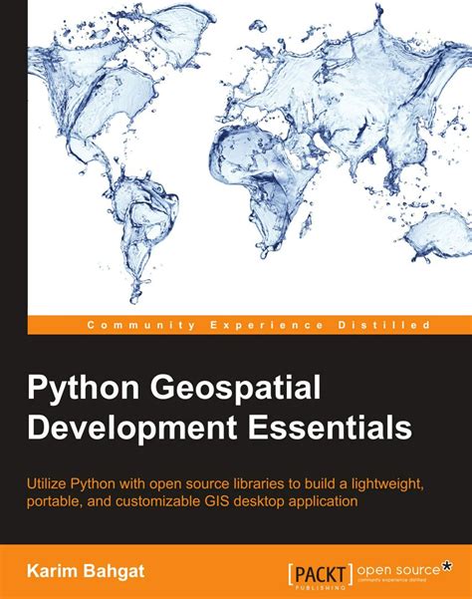
Task: Click the Development Essentials title line
Action: coord(219,427)
